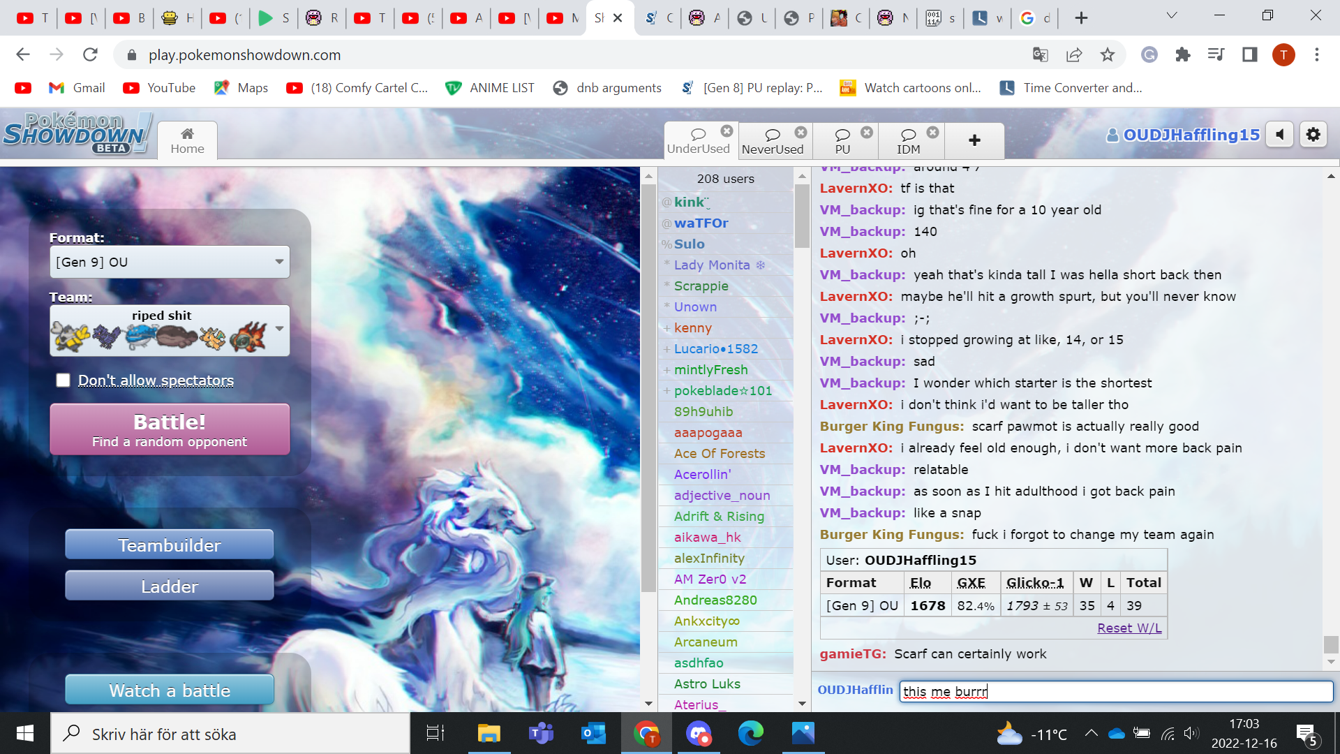Join another room with the plus button
This screenshot has height=754, width=1340.
[974, 141]
